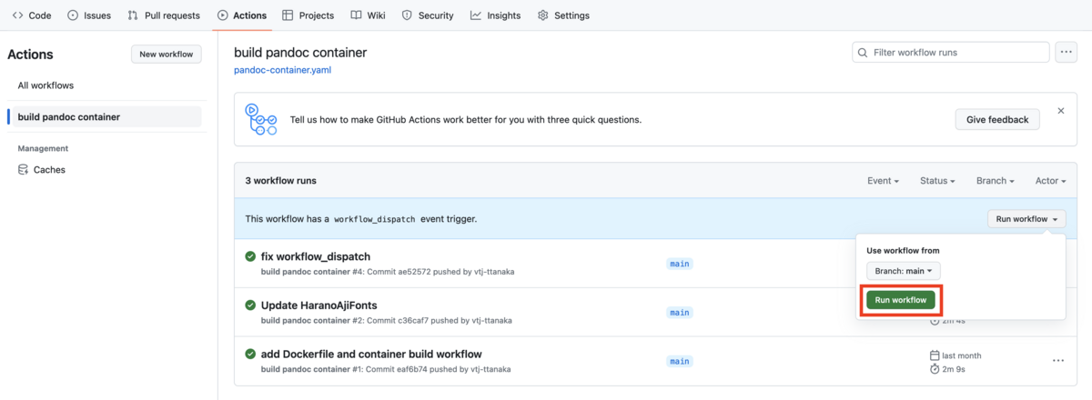The width and height of the screenshot is (1092, 400).
Task: Expand the Event filter dropdown
Action: coord(883,181)
